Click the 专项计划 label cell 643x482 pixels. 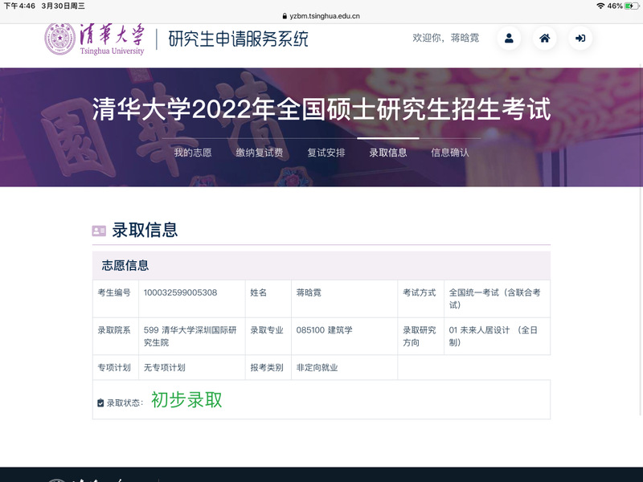(116, 367)
